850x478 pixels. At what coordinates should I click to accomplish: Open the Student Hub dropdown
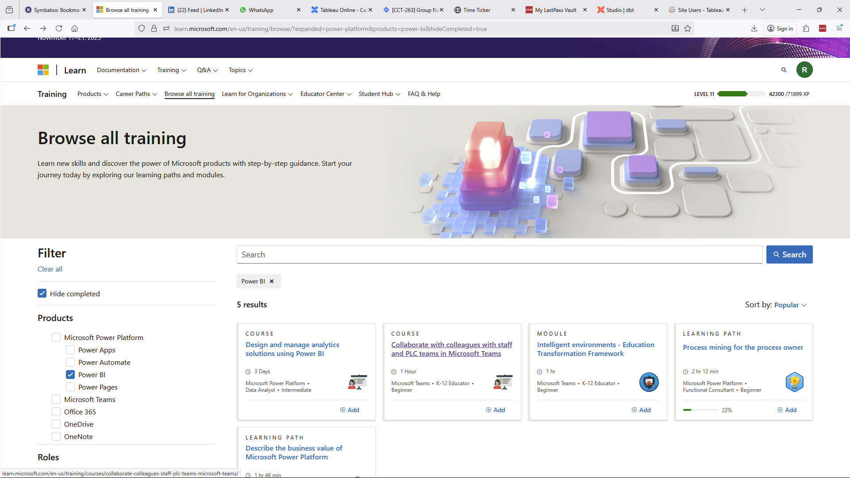point(380,94)
